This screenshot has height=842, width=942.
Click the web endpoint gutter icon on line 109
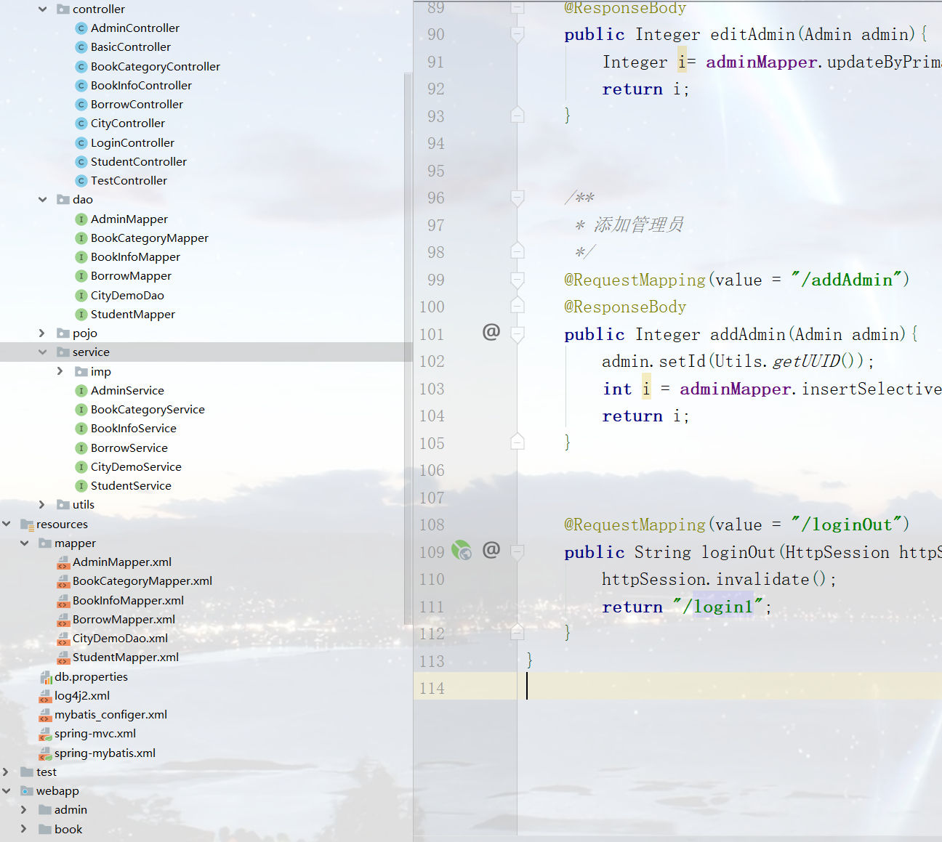(461, 551)
